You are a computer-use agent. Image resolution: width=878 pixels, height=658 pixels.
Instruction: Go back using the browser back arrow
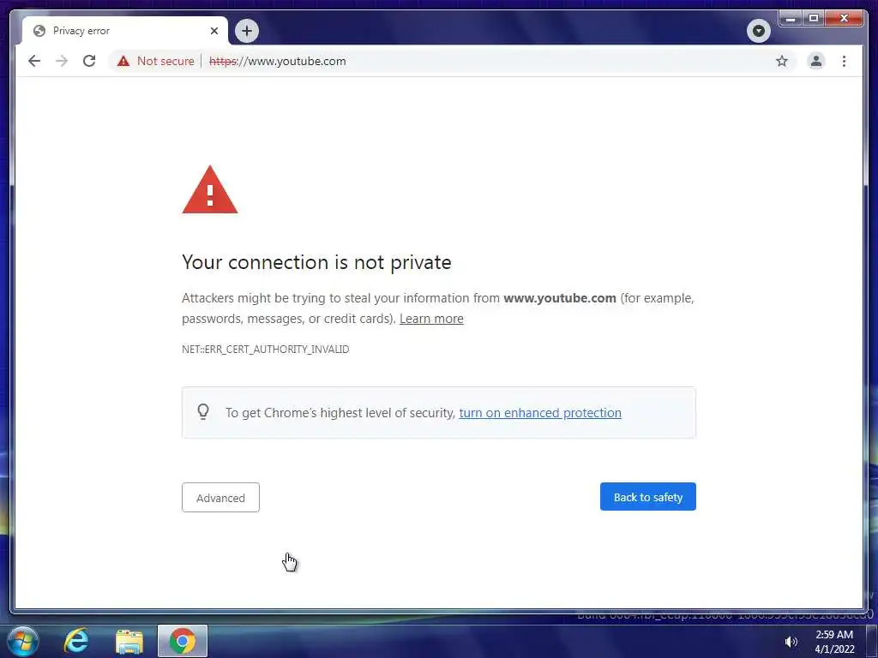(34, 61)
